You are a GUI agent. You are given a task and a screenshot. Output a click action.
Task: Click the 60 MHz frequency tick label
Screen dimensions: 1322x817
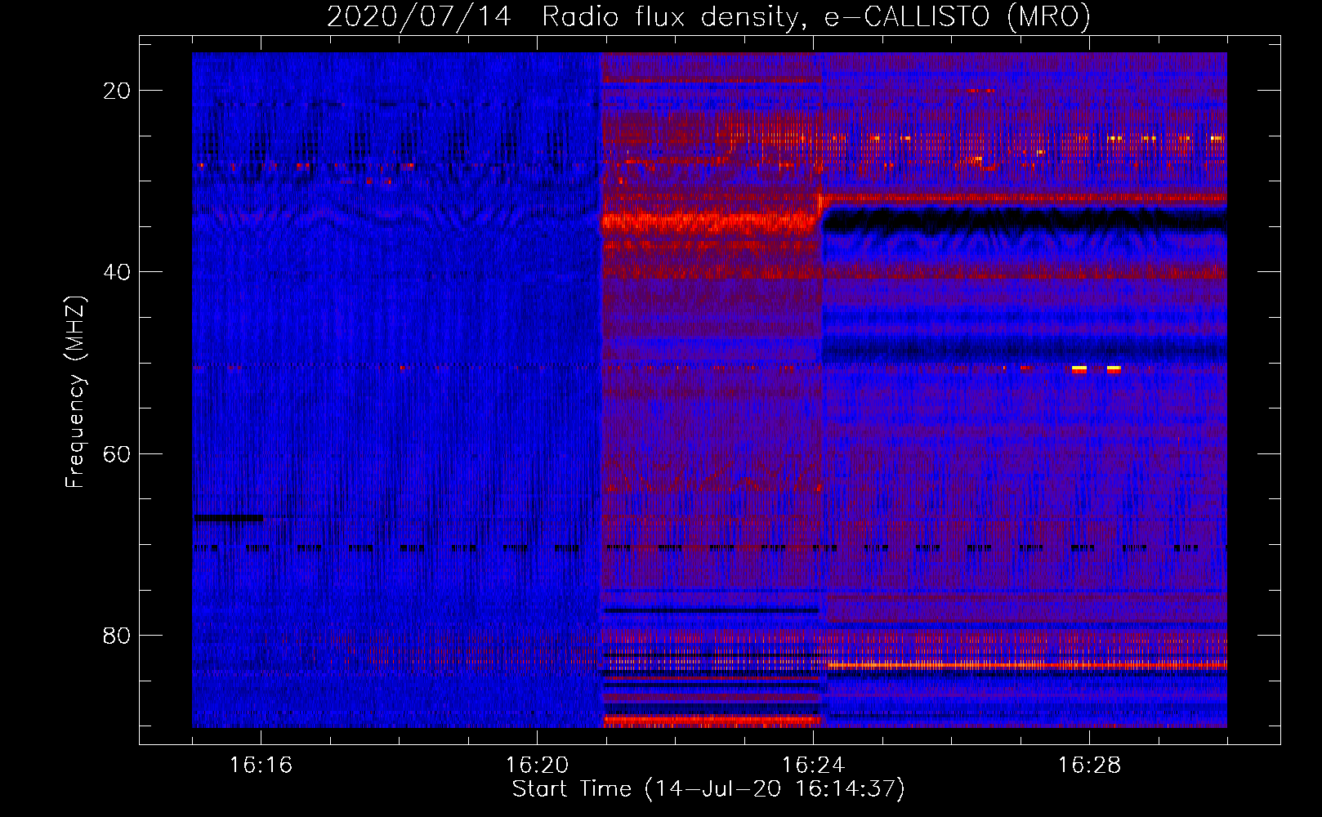coord(117,453)
